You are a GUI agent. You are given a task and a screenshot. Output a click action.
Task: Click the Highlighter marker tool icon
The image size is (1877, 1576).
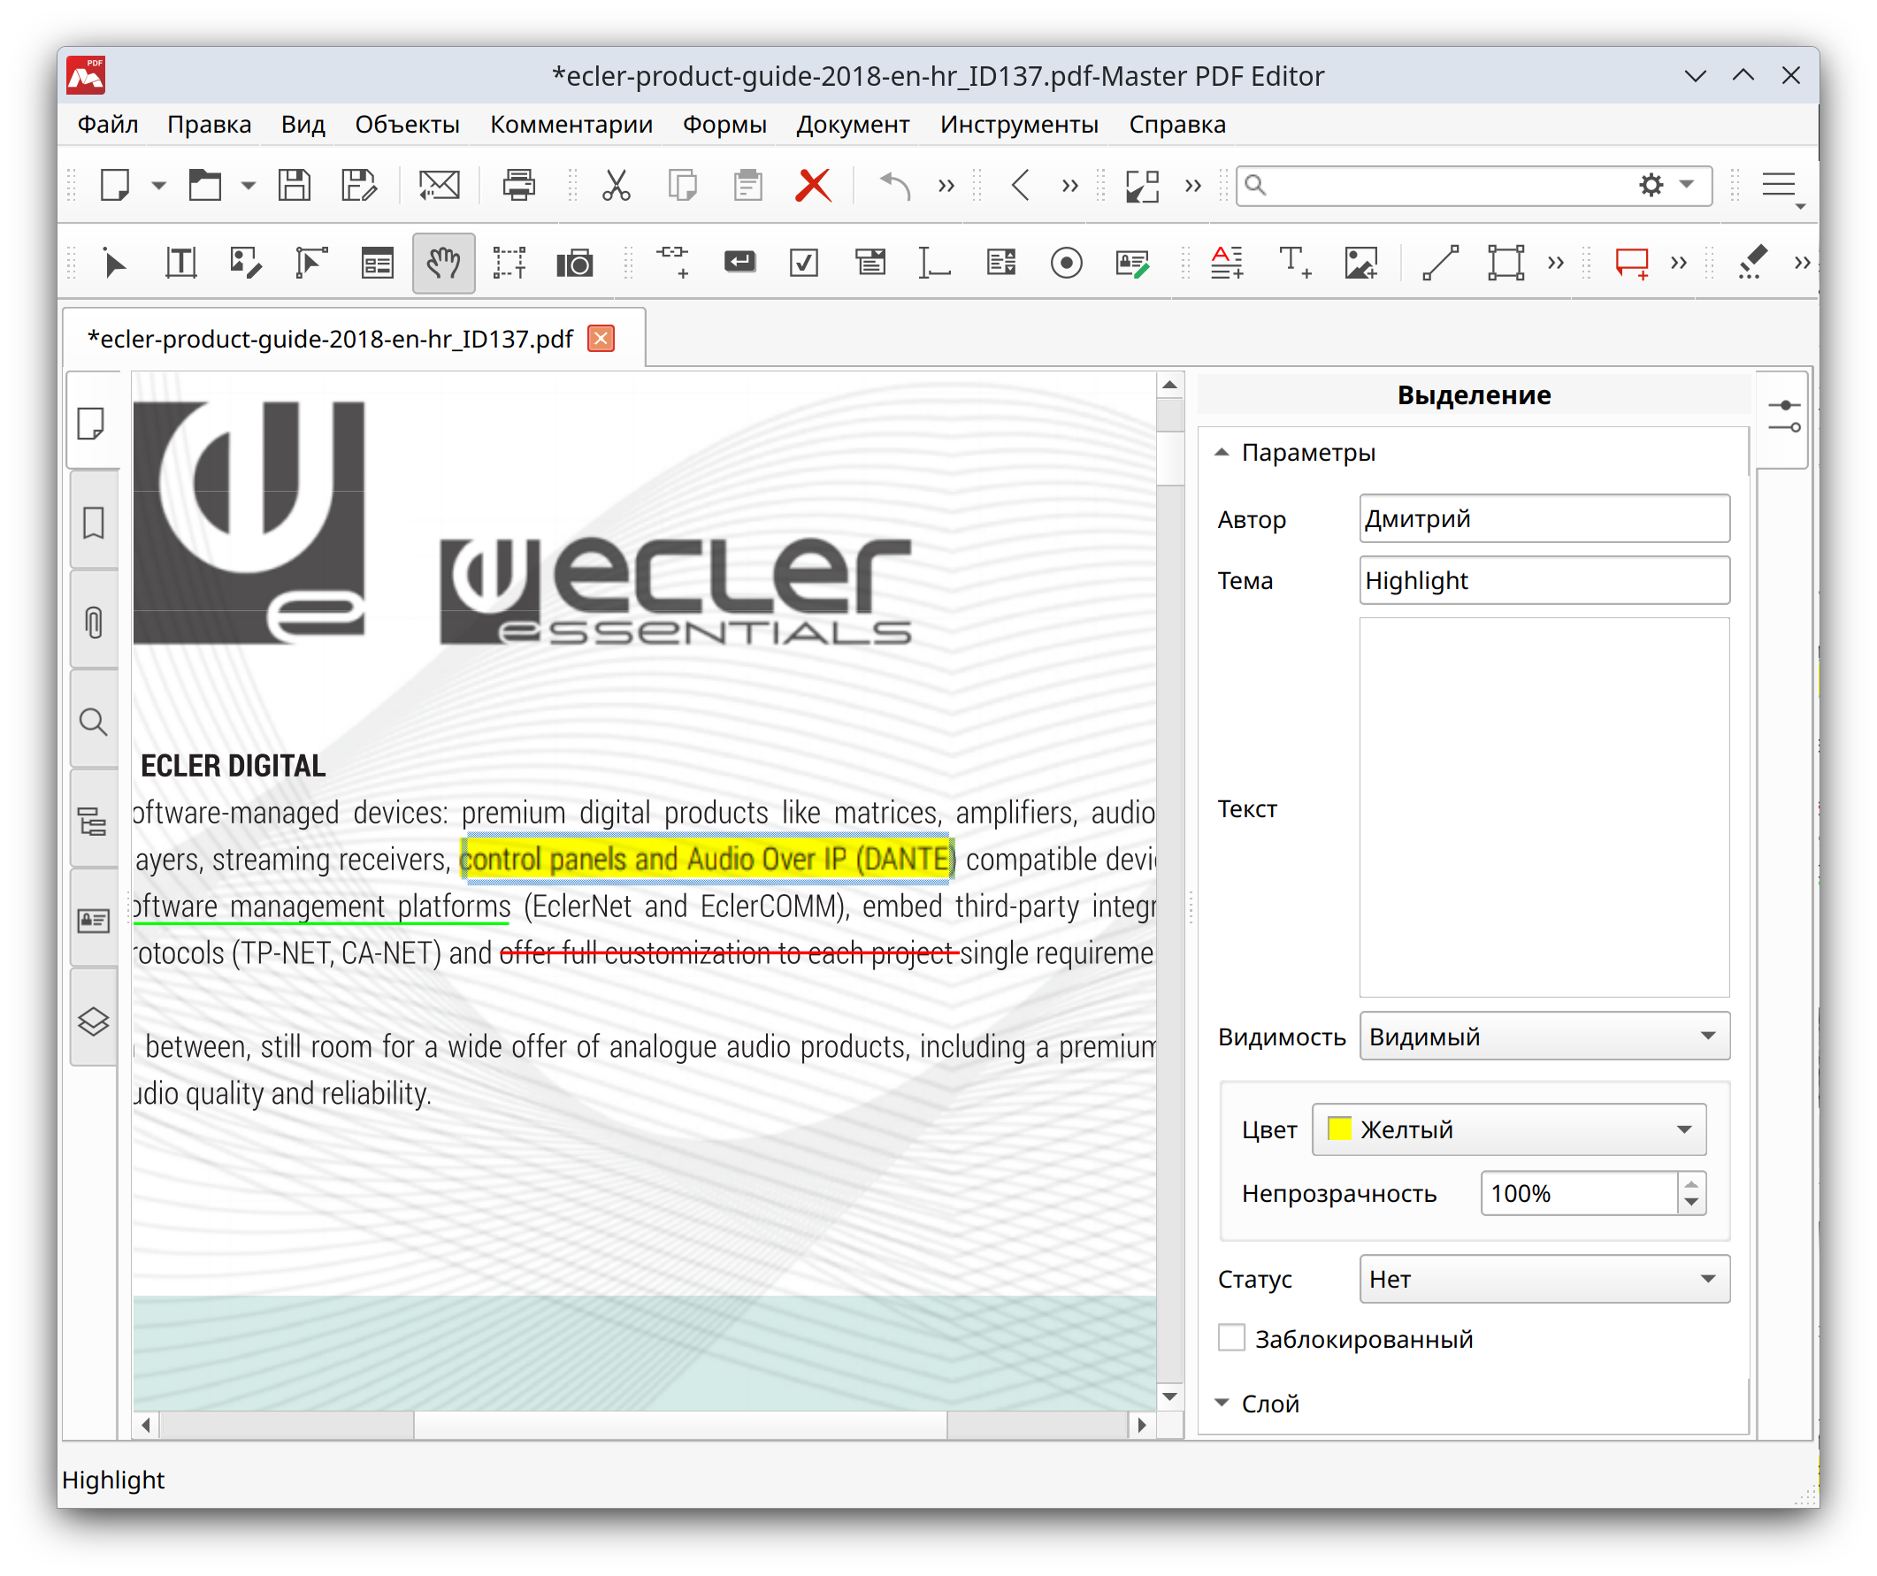(1752, 263)
